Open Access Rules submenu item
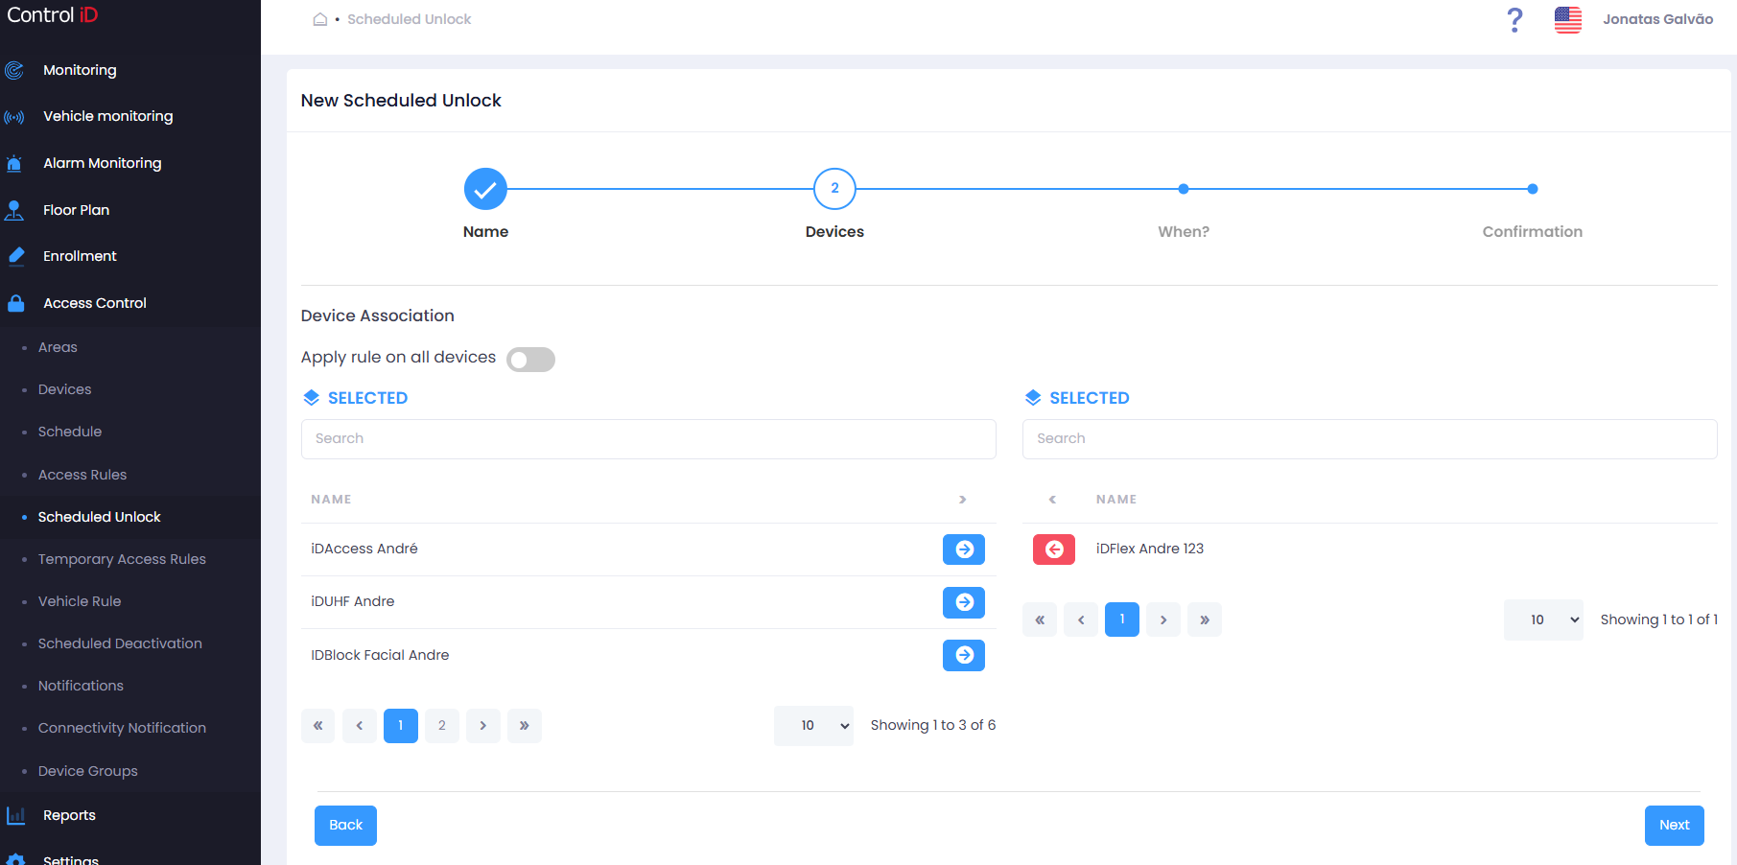Image resolution: width=1737 pixels, height=865 pixels. tap(82, 475)
